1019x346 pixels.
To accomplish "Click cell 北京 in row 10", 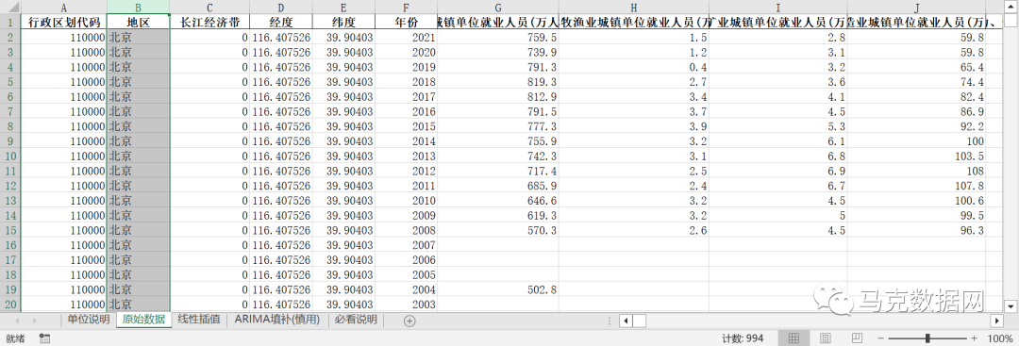I will click(x=139, y=156).
